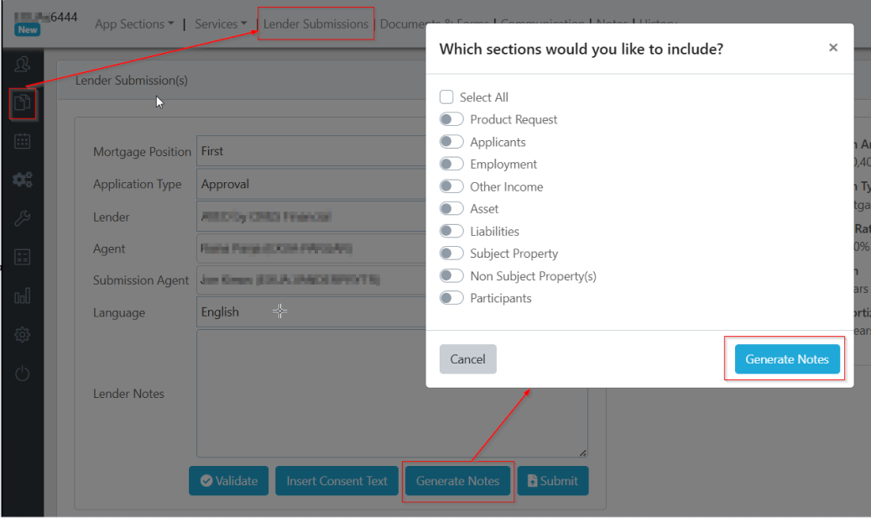The width and height of the screenshot is (871, 518).
Task: Open the calculator icon in sidebar
Action: click(x=23, y=258)
